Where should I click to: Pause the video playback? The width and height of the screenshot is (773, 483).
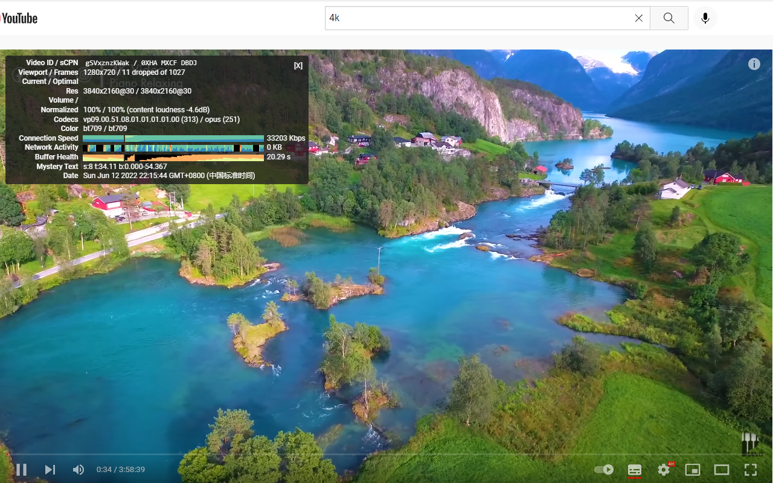coord(21,469)
